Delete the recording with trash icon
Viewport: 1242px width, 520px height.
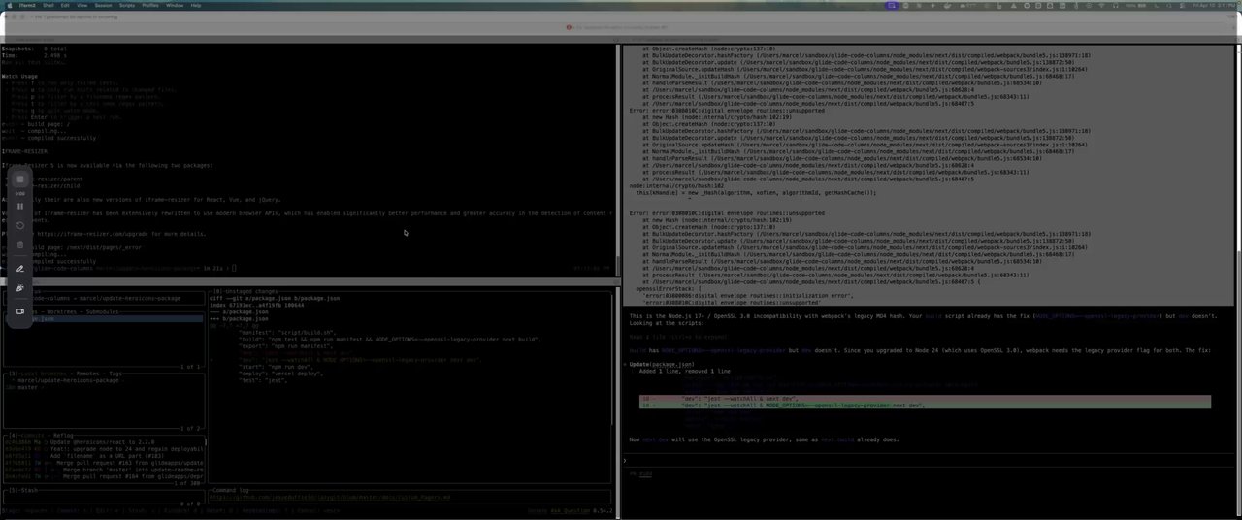tap(20, 245)
